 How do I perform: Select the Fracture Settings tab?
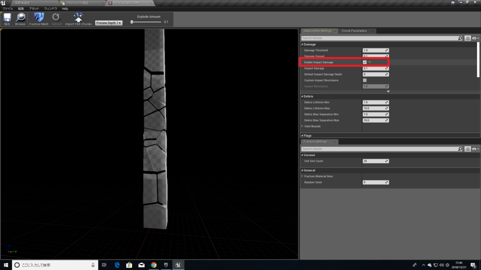click(315, 142)
